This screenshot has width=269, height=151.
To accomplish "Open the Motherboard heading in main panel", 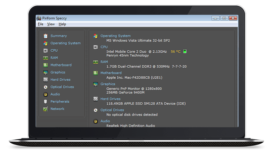I will click(x=111, y=73).
